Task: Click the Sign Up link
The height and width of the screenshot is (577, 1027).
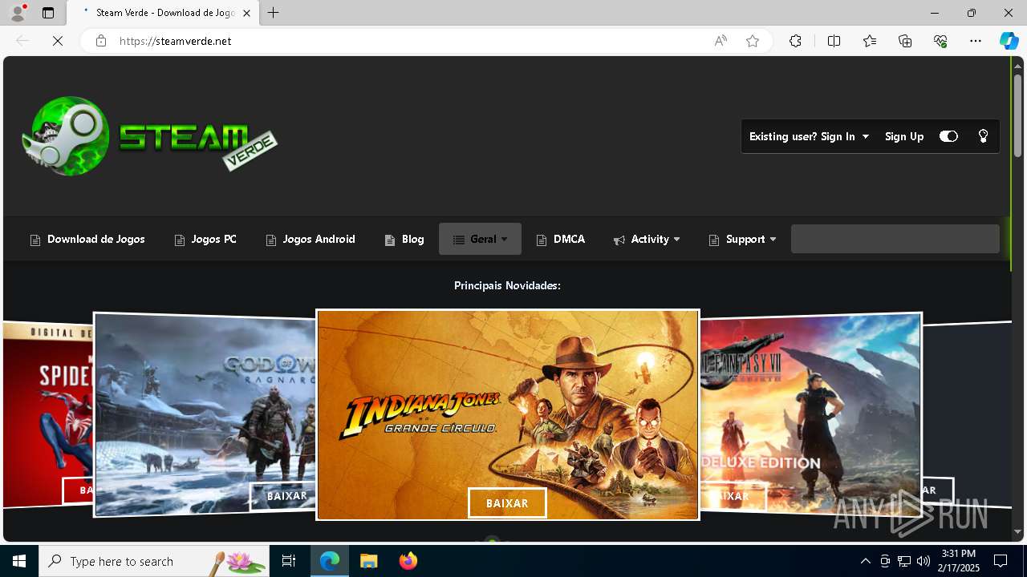Action: [904, 136]
